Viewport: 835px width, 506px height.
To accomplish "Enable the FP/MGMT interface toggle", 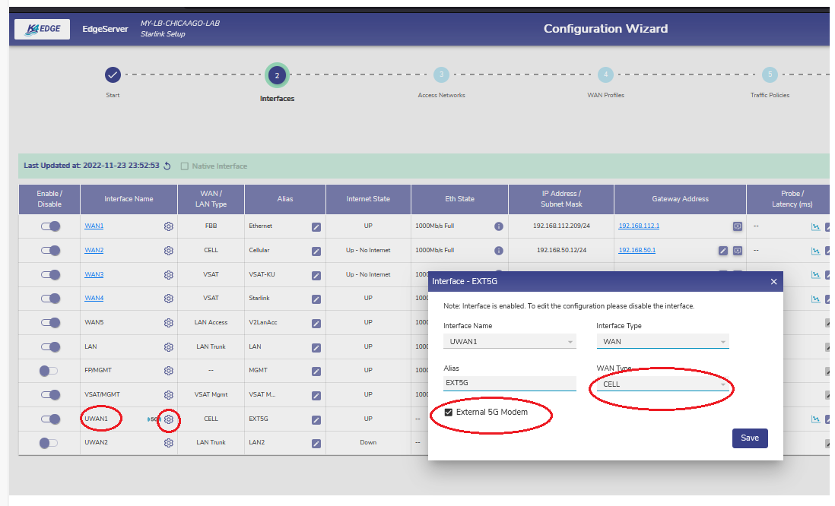I will click(49, 371).
